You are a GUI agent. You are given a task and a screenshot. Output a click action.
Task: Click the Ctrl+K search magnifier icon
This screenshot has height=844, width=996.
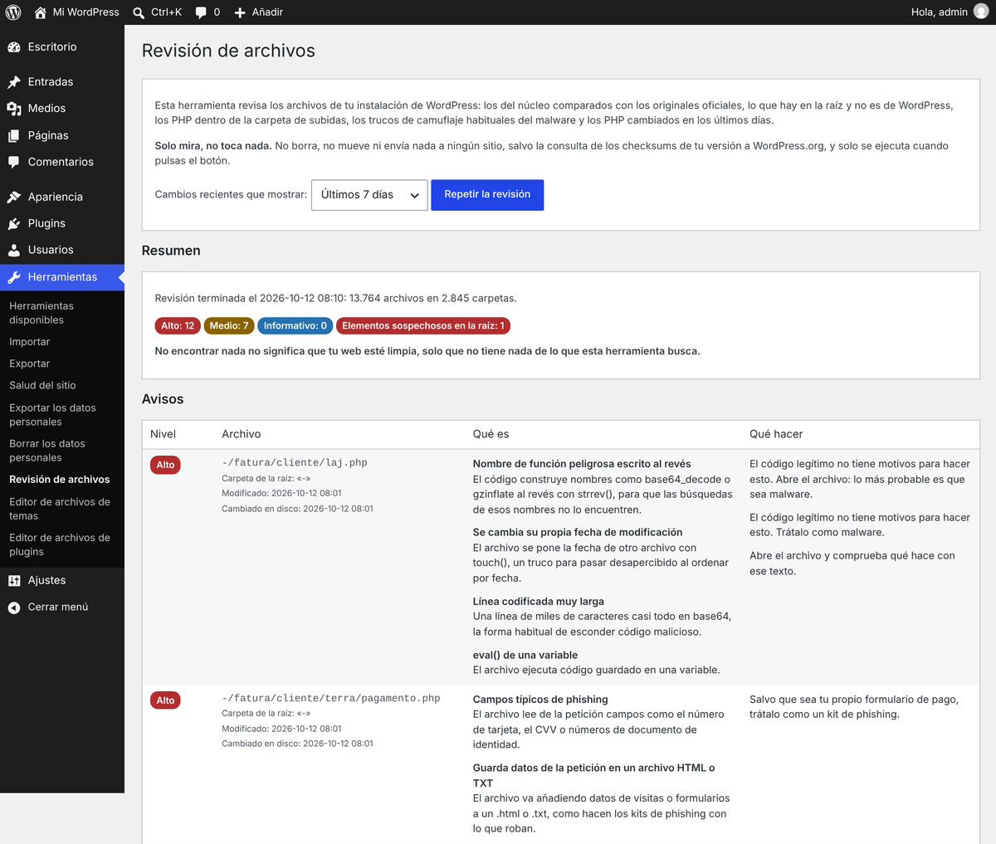tap(139, 12)
